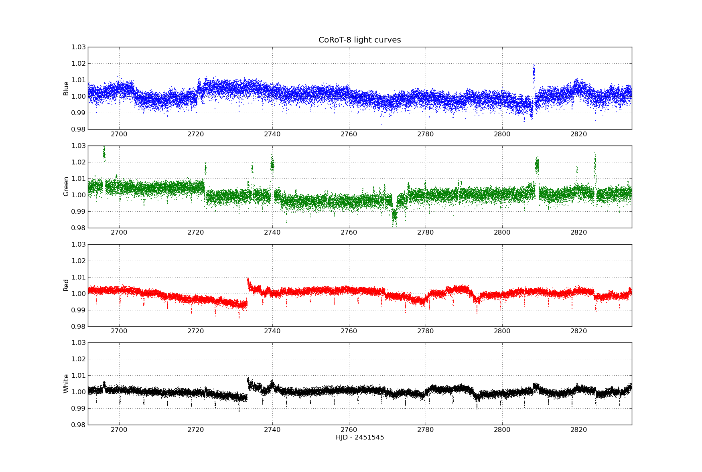702x472 pixels.
Task: Click the "CoRoT-8 light curves" plot title
Action: coord(359,40)
